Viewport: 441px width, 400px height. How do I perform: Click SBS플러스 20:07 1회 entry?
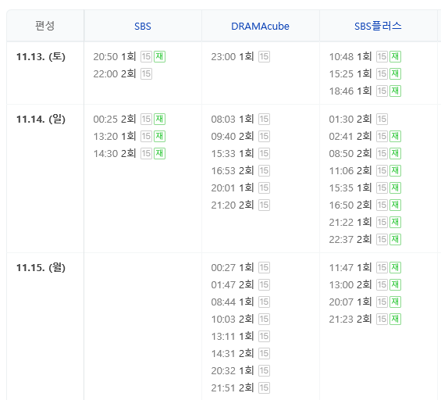365,302
